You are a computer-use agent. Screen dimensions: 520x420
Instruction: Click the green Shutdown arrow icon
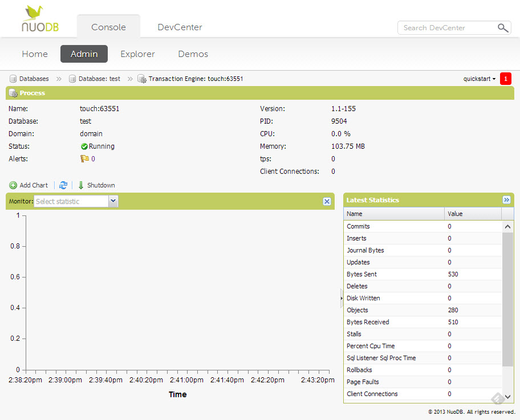[80, 185]
